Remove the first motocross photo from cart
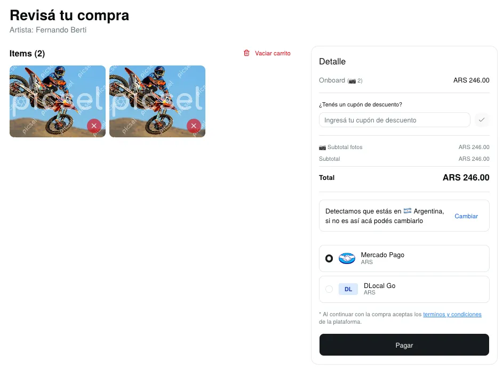This screenshot has height=370, width=503. click(94, 126)
